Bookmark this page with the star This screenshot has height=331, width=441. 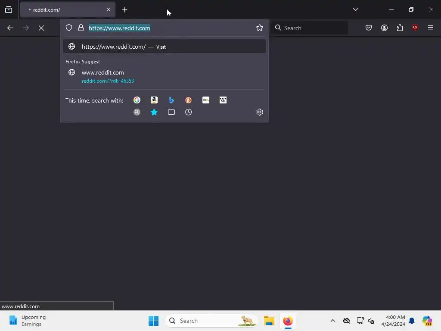(x=260, y=28)
